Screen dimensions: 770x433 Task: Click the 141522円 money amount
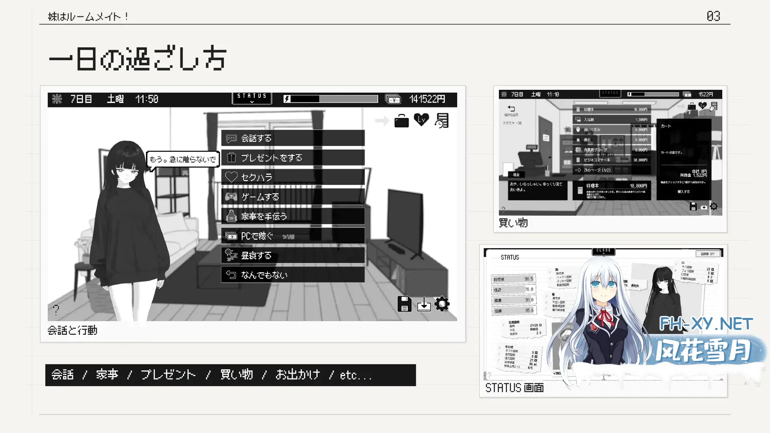click(427, 99)
